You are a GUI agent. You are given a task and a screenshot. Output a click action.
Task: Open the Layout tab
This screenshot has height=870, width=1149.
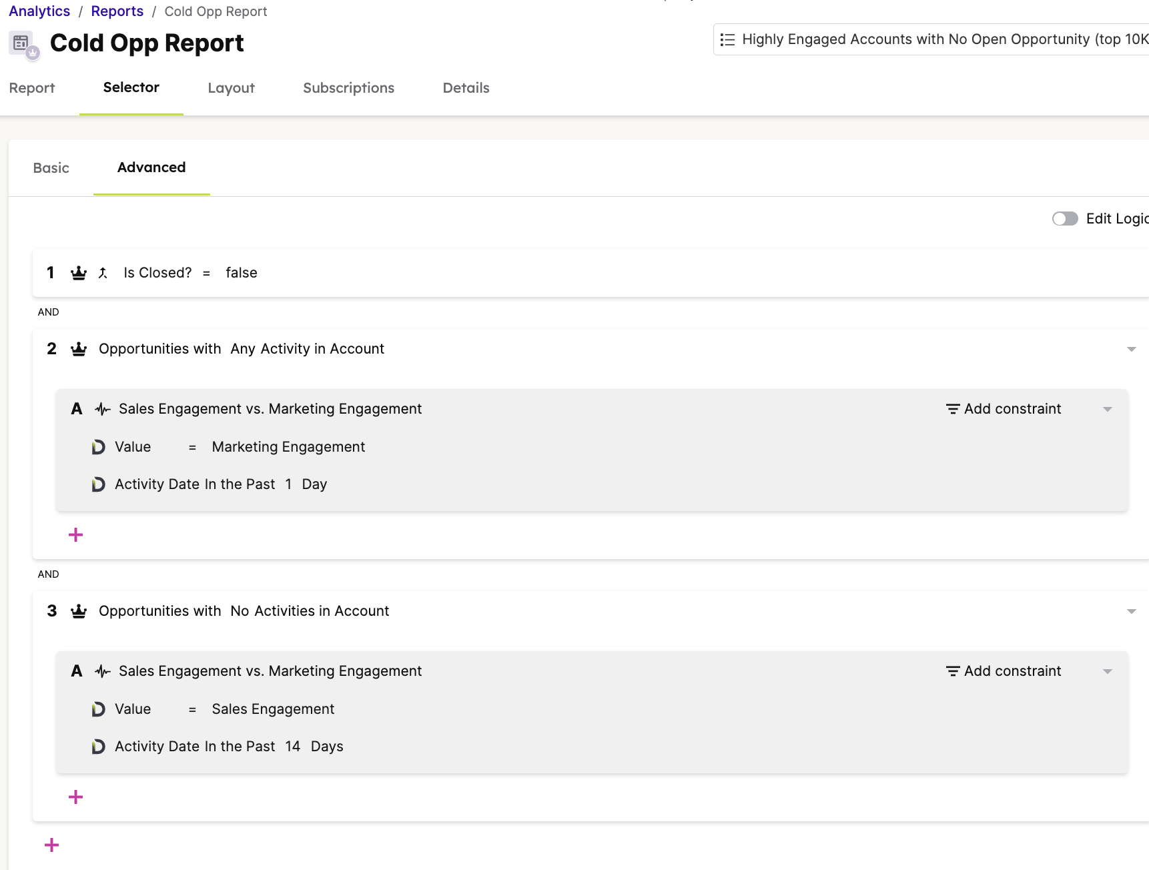pyautogui.click(x=231, y=88)
